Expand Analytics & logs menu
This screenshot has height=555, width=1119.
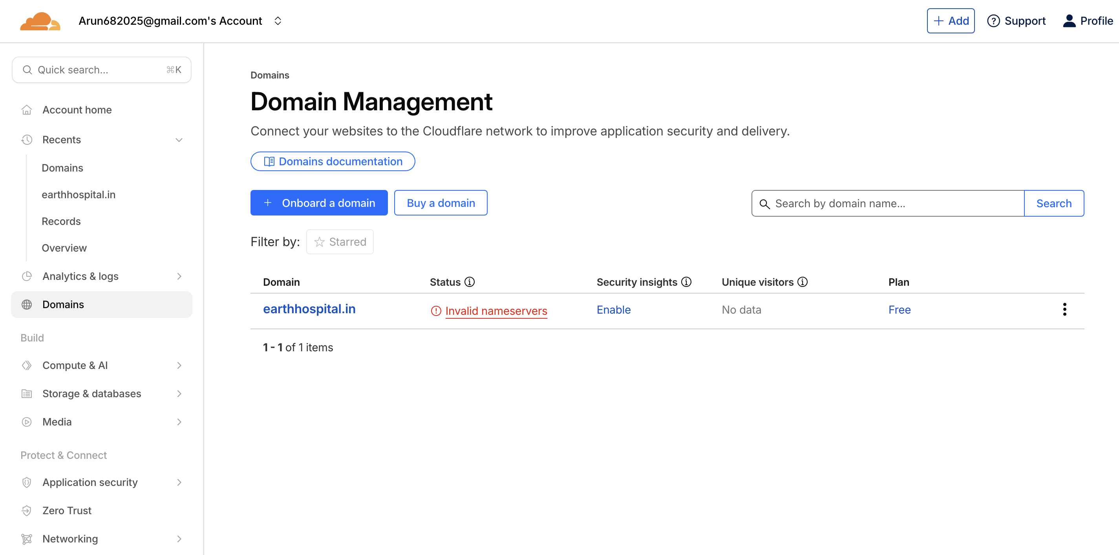coord(179,276)
